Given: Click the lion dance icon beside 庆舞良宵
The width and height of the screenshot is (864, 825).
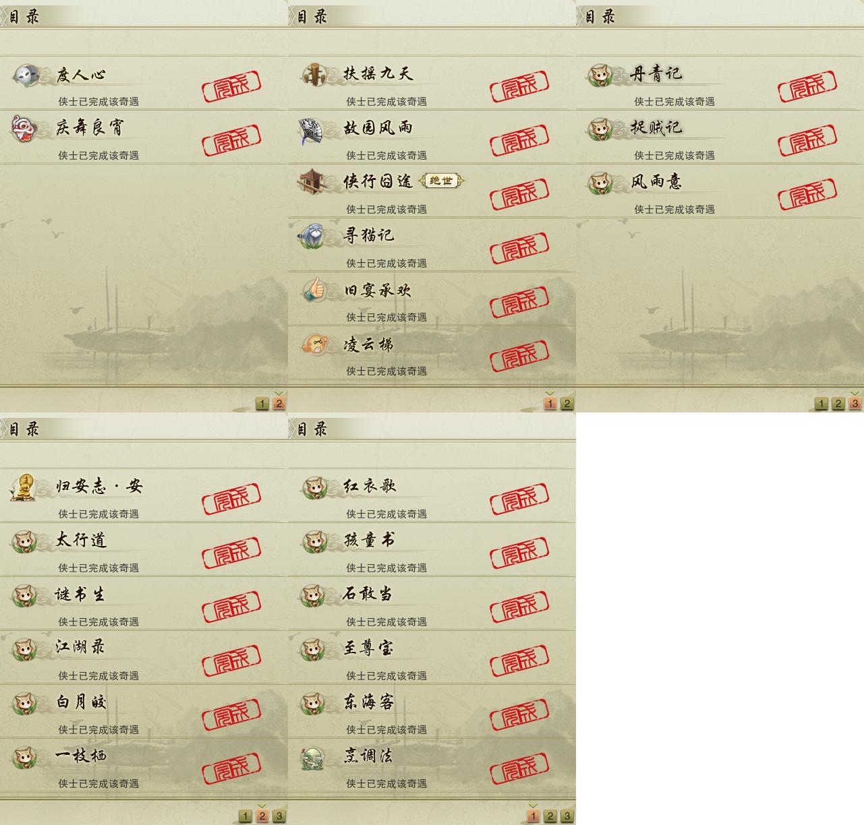Looking at the screenshot, I should point(23,128).
